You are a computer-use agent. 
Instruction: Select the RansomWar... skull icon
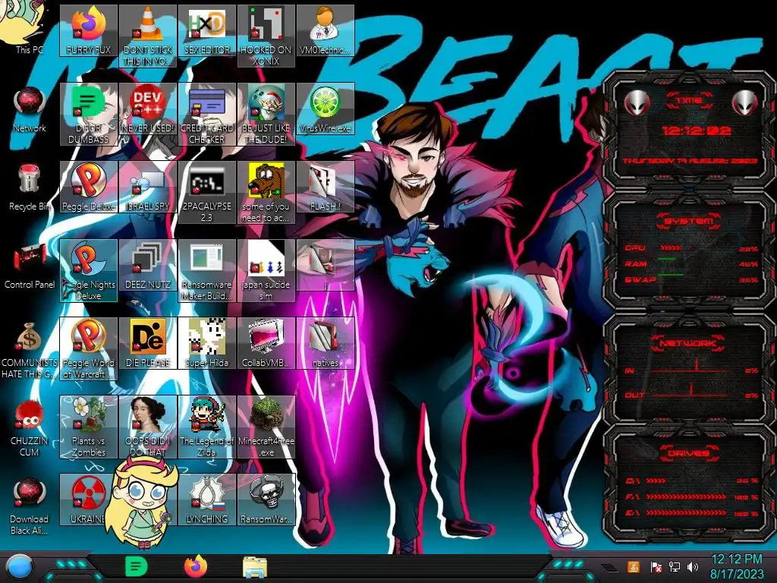[x=266, y=499]
